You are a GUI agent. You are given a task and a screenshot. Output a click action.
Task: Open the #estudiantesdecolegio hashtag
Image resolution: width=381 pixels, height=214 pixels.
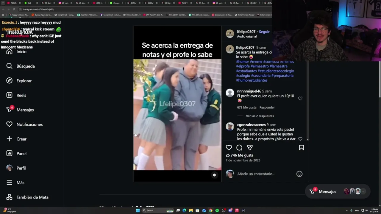pyautogui.click(x=276, y=71)
